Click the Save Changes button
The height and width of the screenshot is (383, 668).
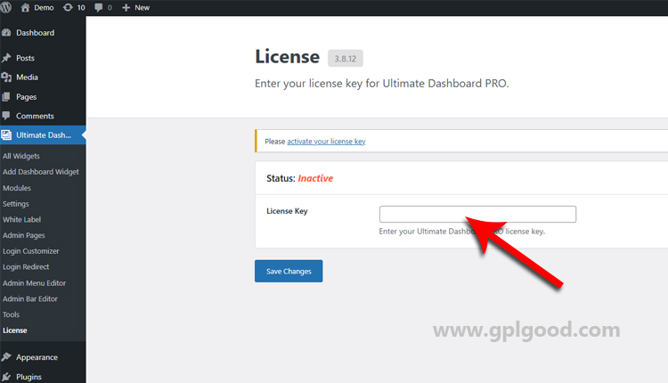[289, 271]
